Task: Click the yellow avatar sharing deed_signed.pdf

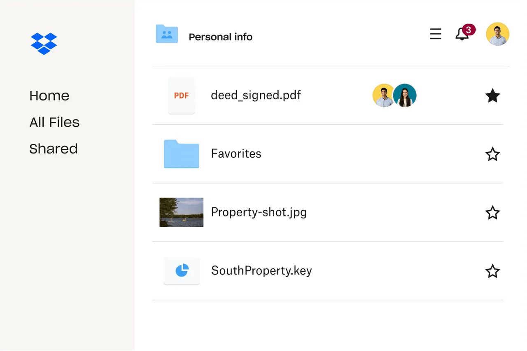Action: [x=383, y=95]
